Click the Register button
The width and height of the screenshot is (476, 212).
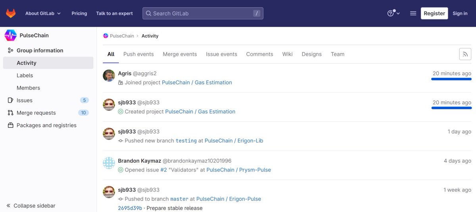434,13
